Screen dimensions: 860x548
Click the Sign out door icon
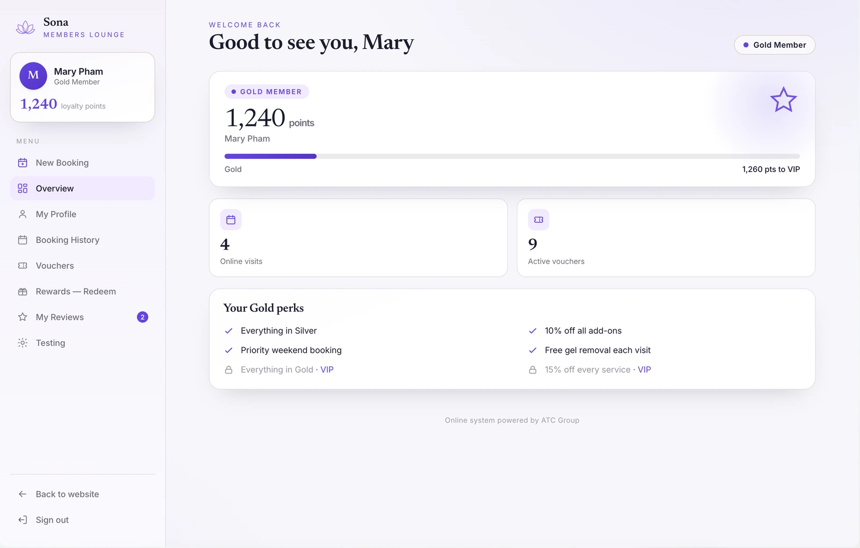point(23,520)
